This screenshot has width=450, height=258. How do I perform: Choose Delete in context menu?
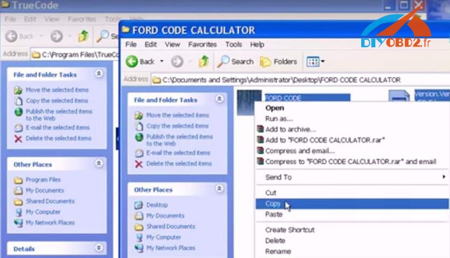point(353,240)
